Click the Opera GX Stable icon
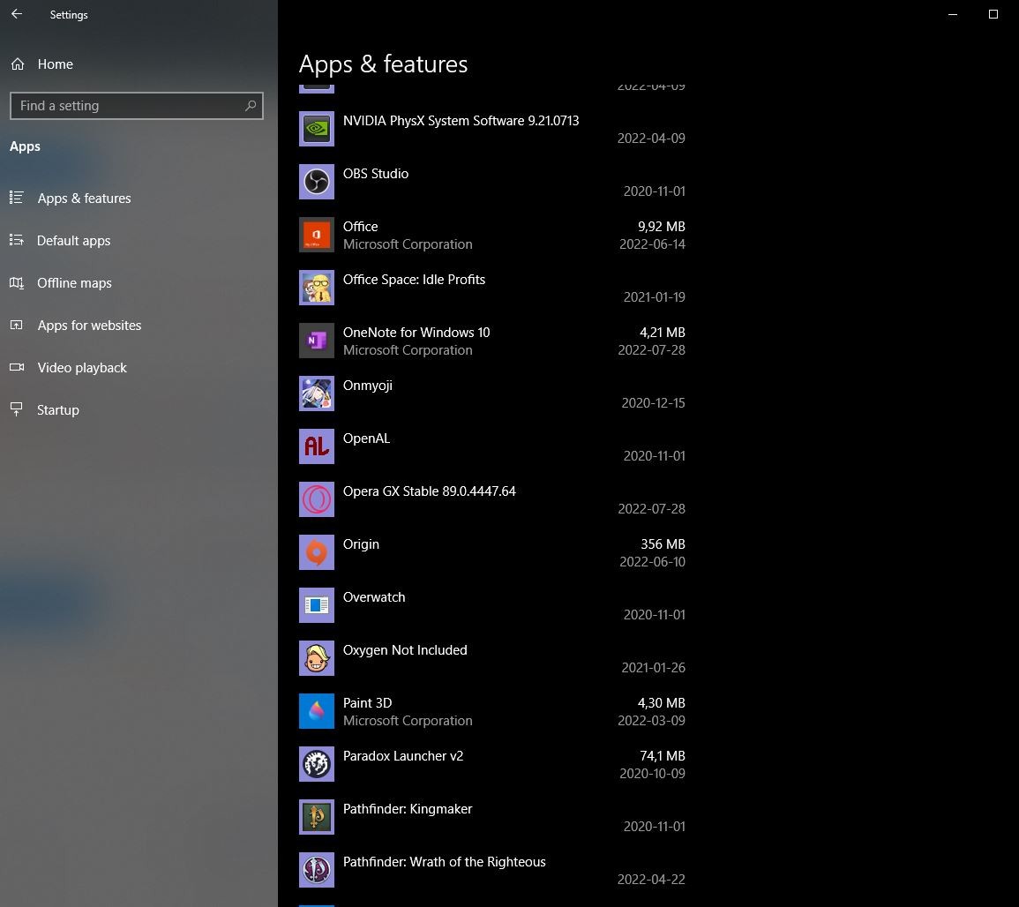This screenshot has width=1019, height=907. coord(317,499)
